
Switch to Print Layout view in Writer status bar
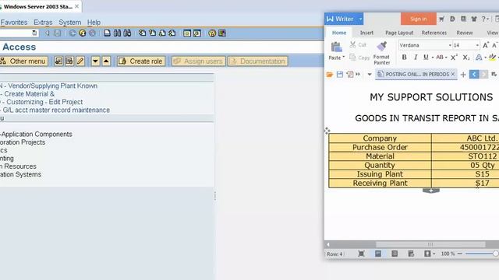[377, 254]
